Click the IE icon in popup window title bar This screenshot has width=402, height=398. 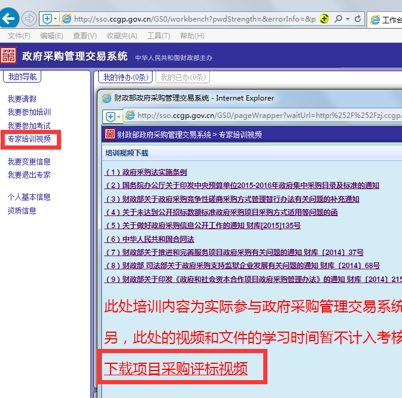(106, 98)
